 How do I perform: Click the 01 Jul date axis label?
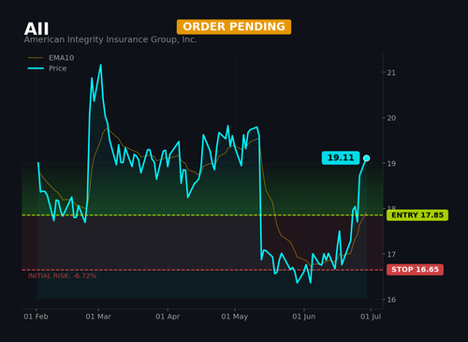pos(371,317)
